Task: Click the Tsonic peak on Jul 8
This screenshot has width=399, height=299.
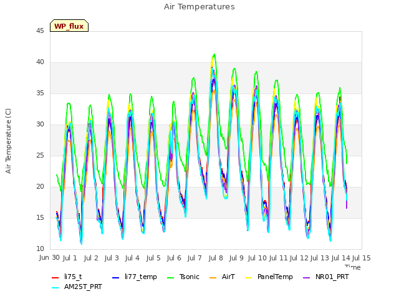Action: tap(214, 54)
